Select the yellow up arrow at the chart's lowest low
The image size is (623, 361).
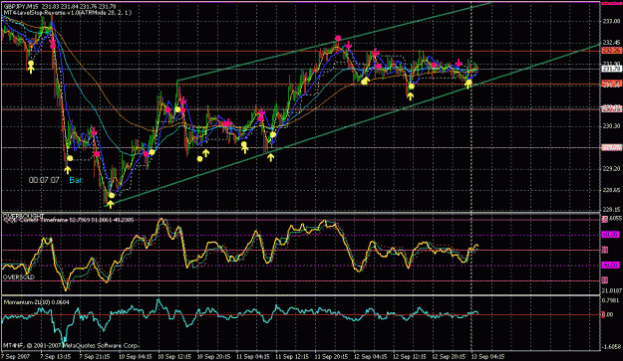pos(111,204)
